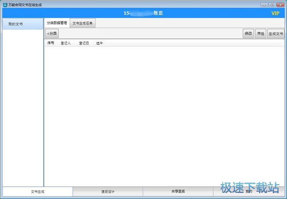Close the application window
Viewport: 287px width, 199px height.
coord(280,5)
